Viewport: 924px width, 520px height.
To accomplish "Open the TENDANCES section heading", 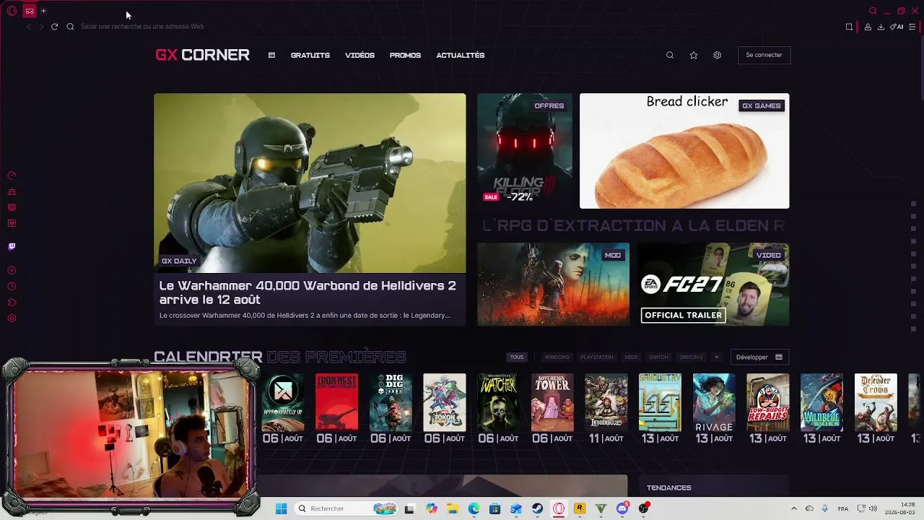I will point(669,487).
